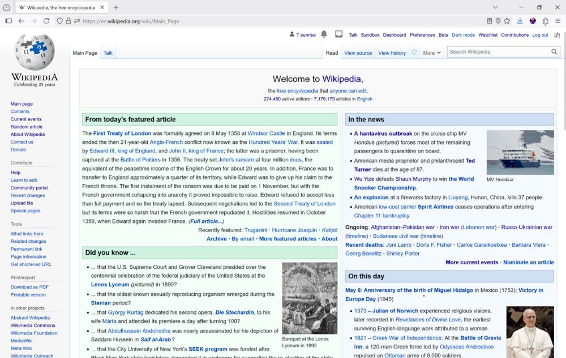Viewport: 566px width, 358px height.
Task: Click the Beta link
Action: pos(443,35)
